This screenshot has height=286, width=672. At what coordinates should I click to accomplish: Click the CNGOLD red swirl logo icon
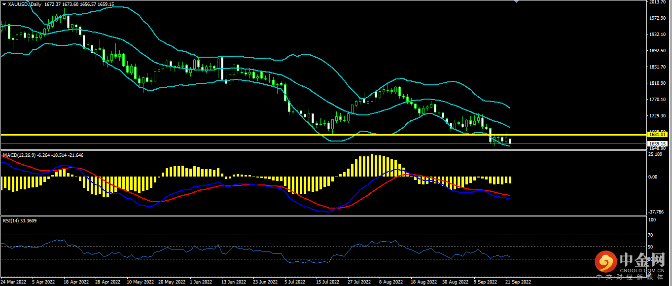(x=606, y=262)
